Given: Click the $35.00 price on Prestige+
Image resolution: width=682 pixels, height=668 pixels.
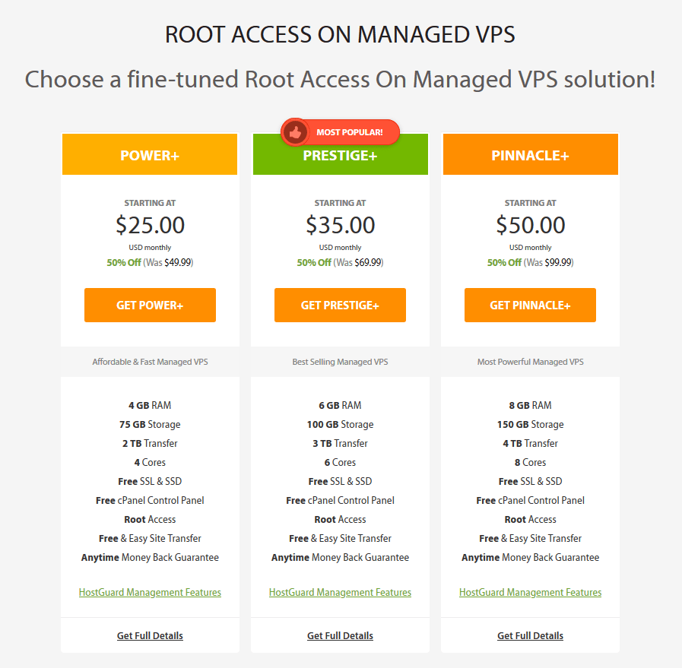Looking at the screenshot, I should click(340, 225).
